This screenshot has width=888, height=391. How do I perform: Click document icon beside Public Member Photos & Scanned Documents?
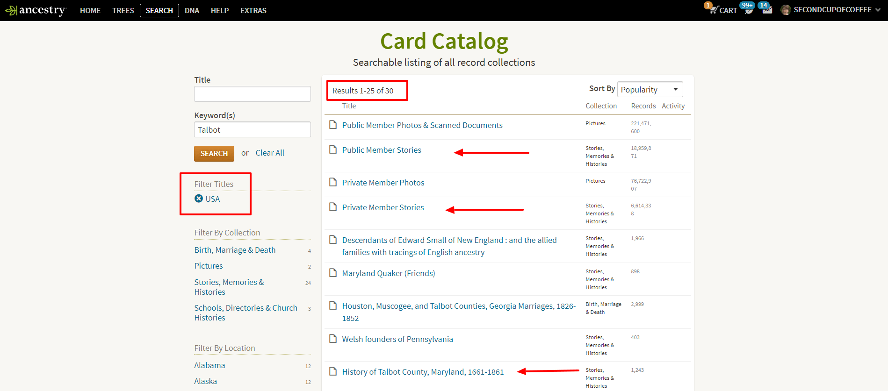point(333,125)
